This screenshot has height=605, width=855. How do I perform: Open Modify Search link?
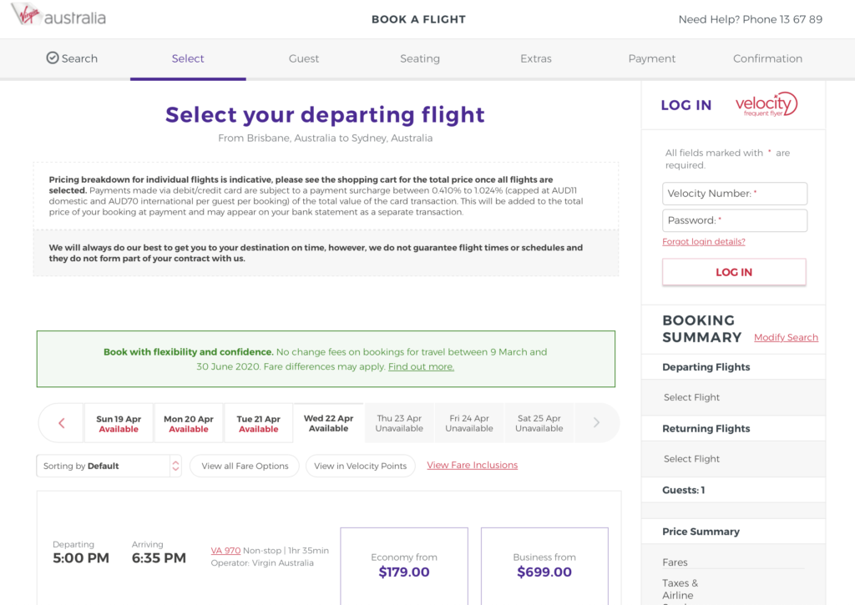[786, 337]
